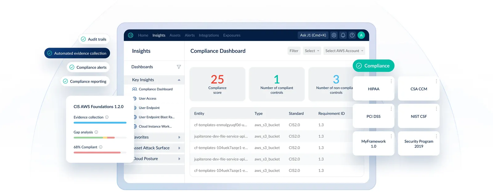The width and height of the screenshot is (493, 192).
Task: Click the info icon beside Evidence collection
Action: 107,117
